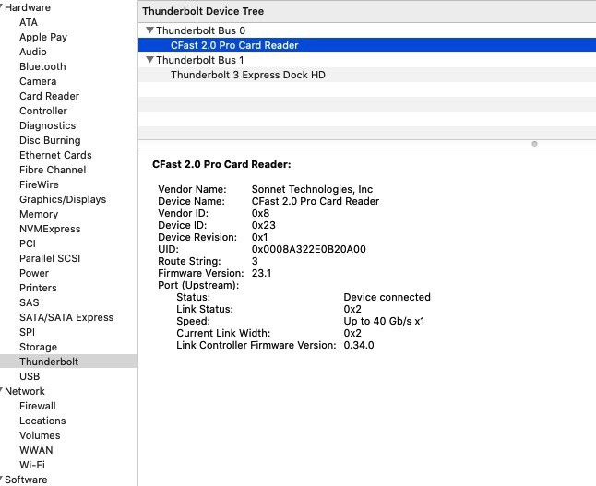
Task: Select the Thunderbolt Bus 0 row
Action: click(367, 30)
